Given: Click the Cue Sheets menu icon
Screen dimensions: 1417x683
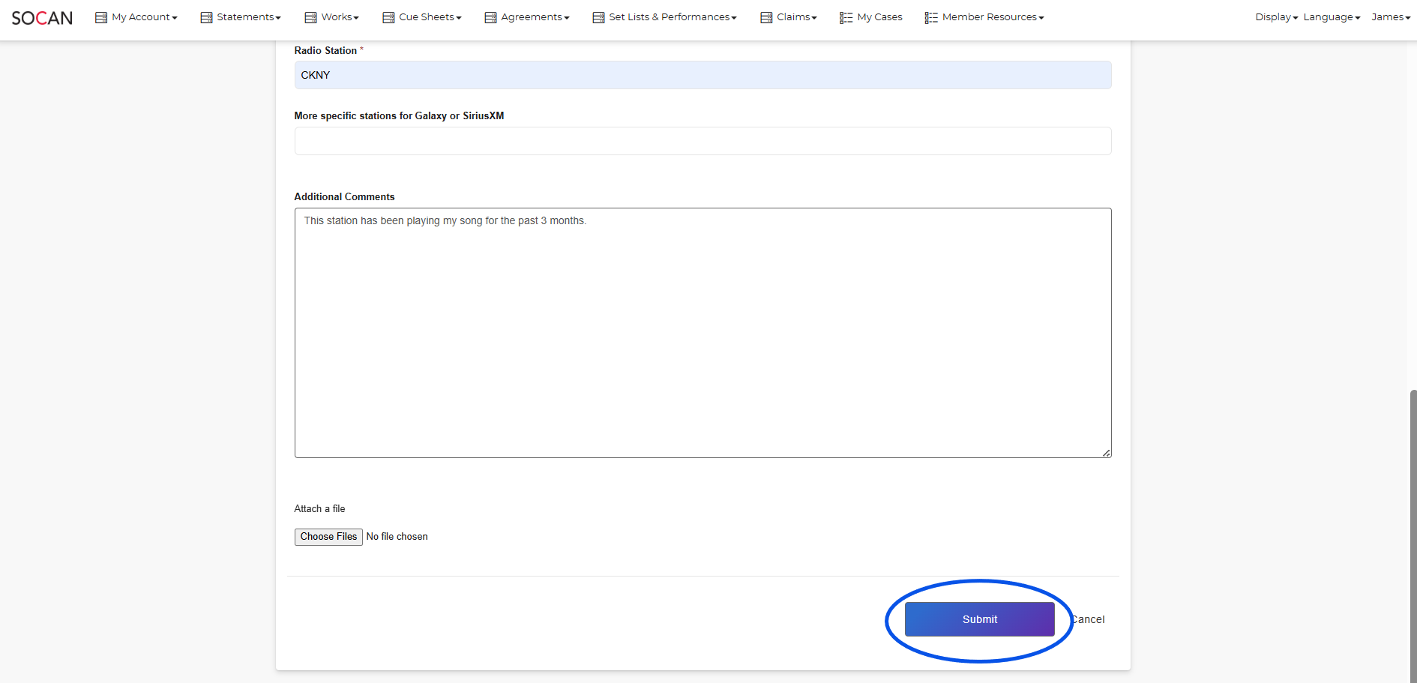Looking at the screenshot, I should pos(388,17).
